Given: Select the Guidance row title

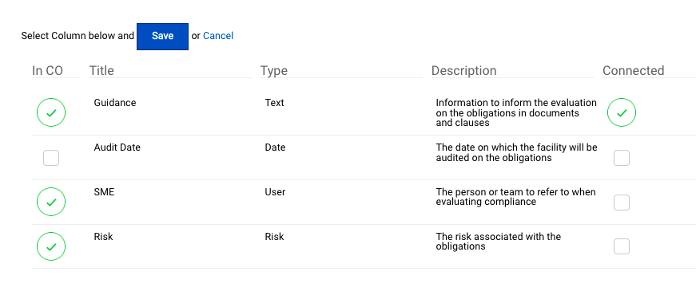Looking at the screenshot, I should tap(115, 103).
